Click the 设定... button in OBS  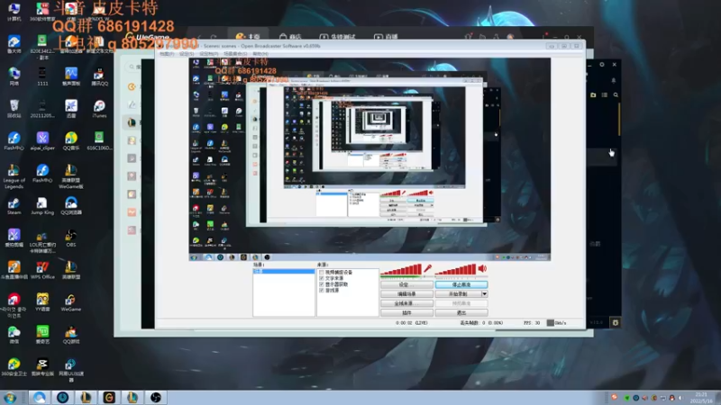point(406,284)
